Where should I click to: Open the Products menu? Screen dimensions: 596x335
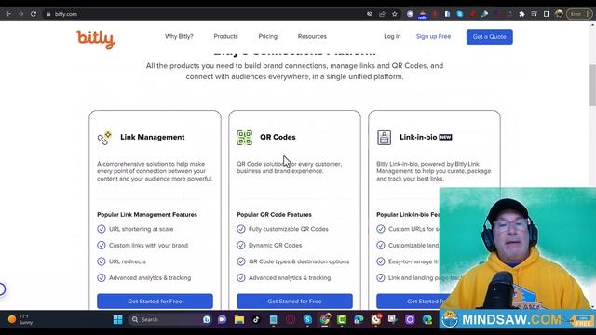pyautogui.click(x=225, y=37)
